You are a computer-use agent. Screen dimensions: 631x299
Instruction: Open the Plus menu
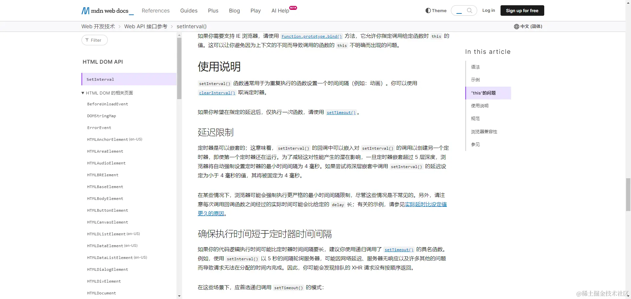213,11
